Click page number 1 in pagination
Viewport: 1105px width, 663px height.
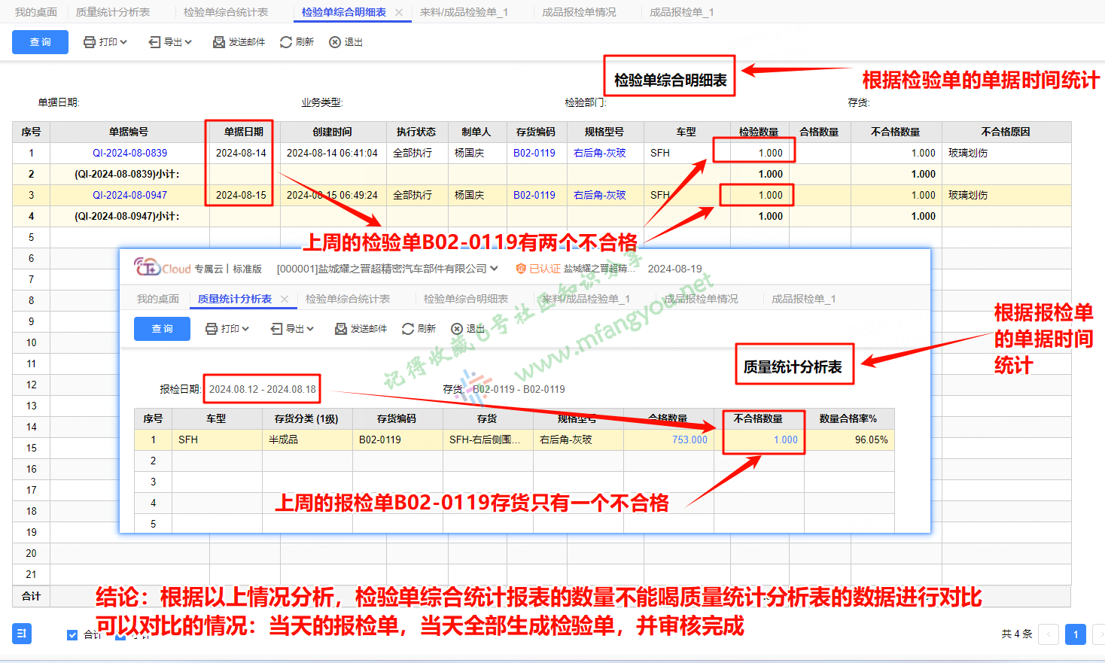click(x=1076, y=634)
